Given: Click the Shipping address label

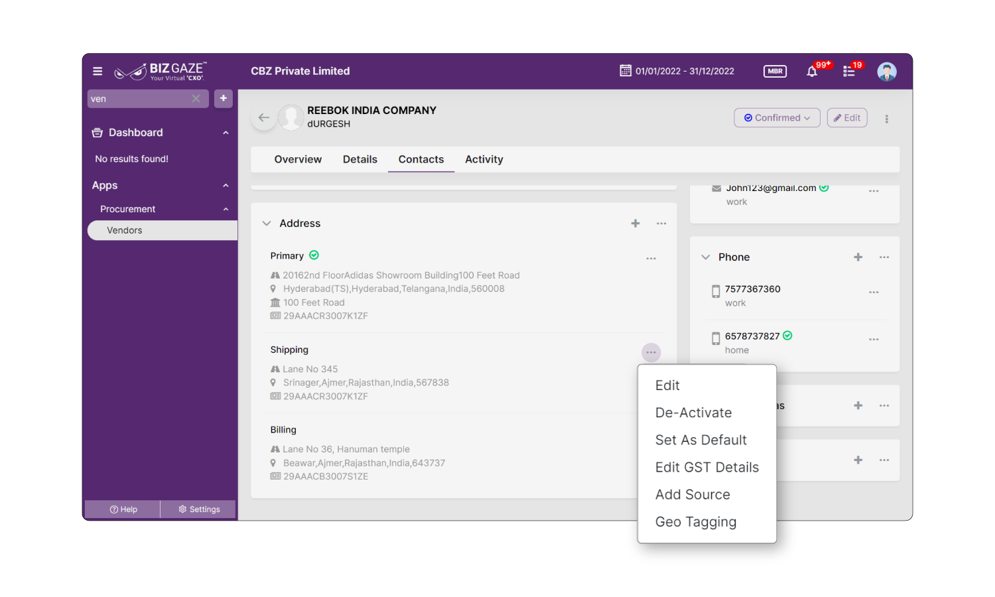Looking at the screenshot, I should [x=289, y=350].
